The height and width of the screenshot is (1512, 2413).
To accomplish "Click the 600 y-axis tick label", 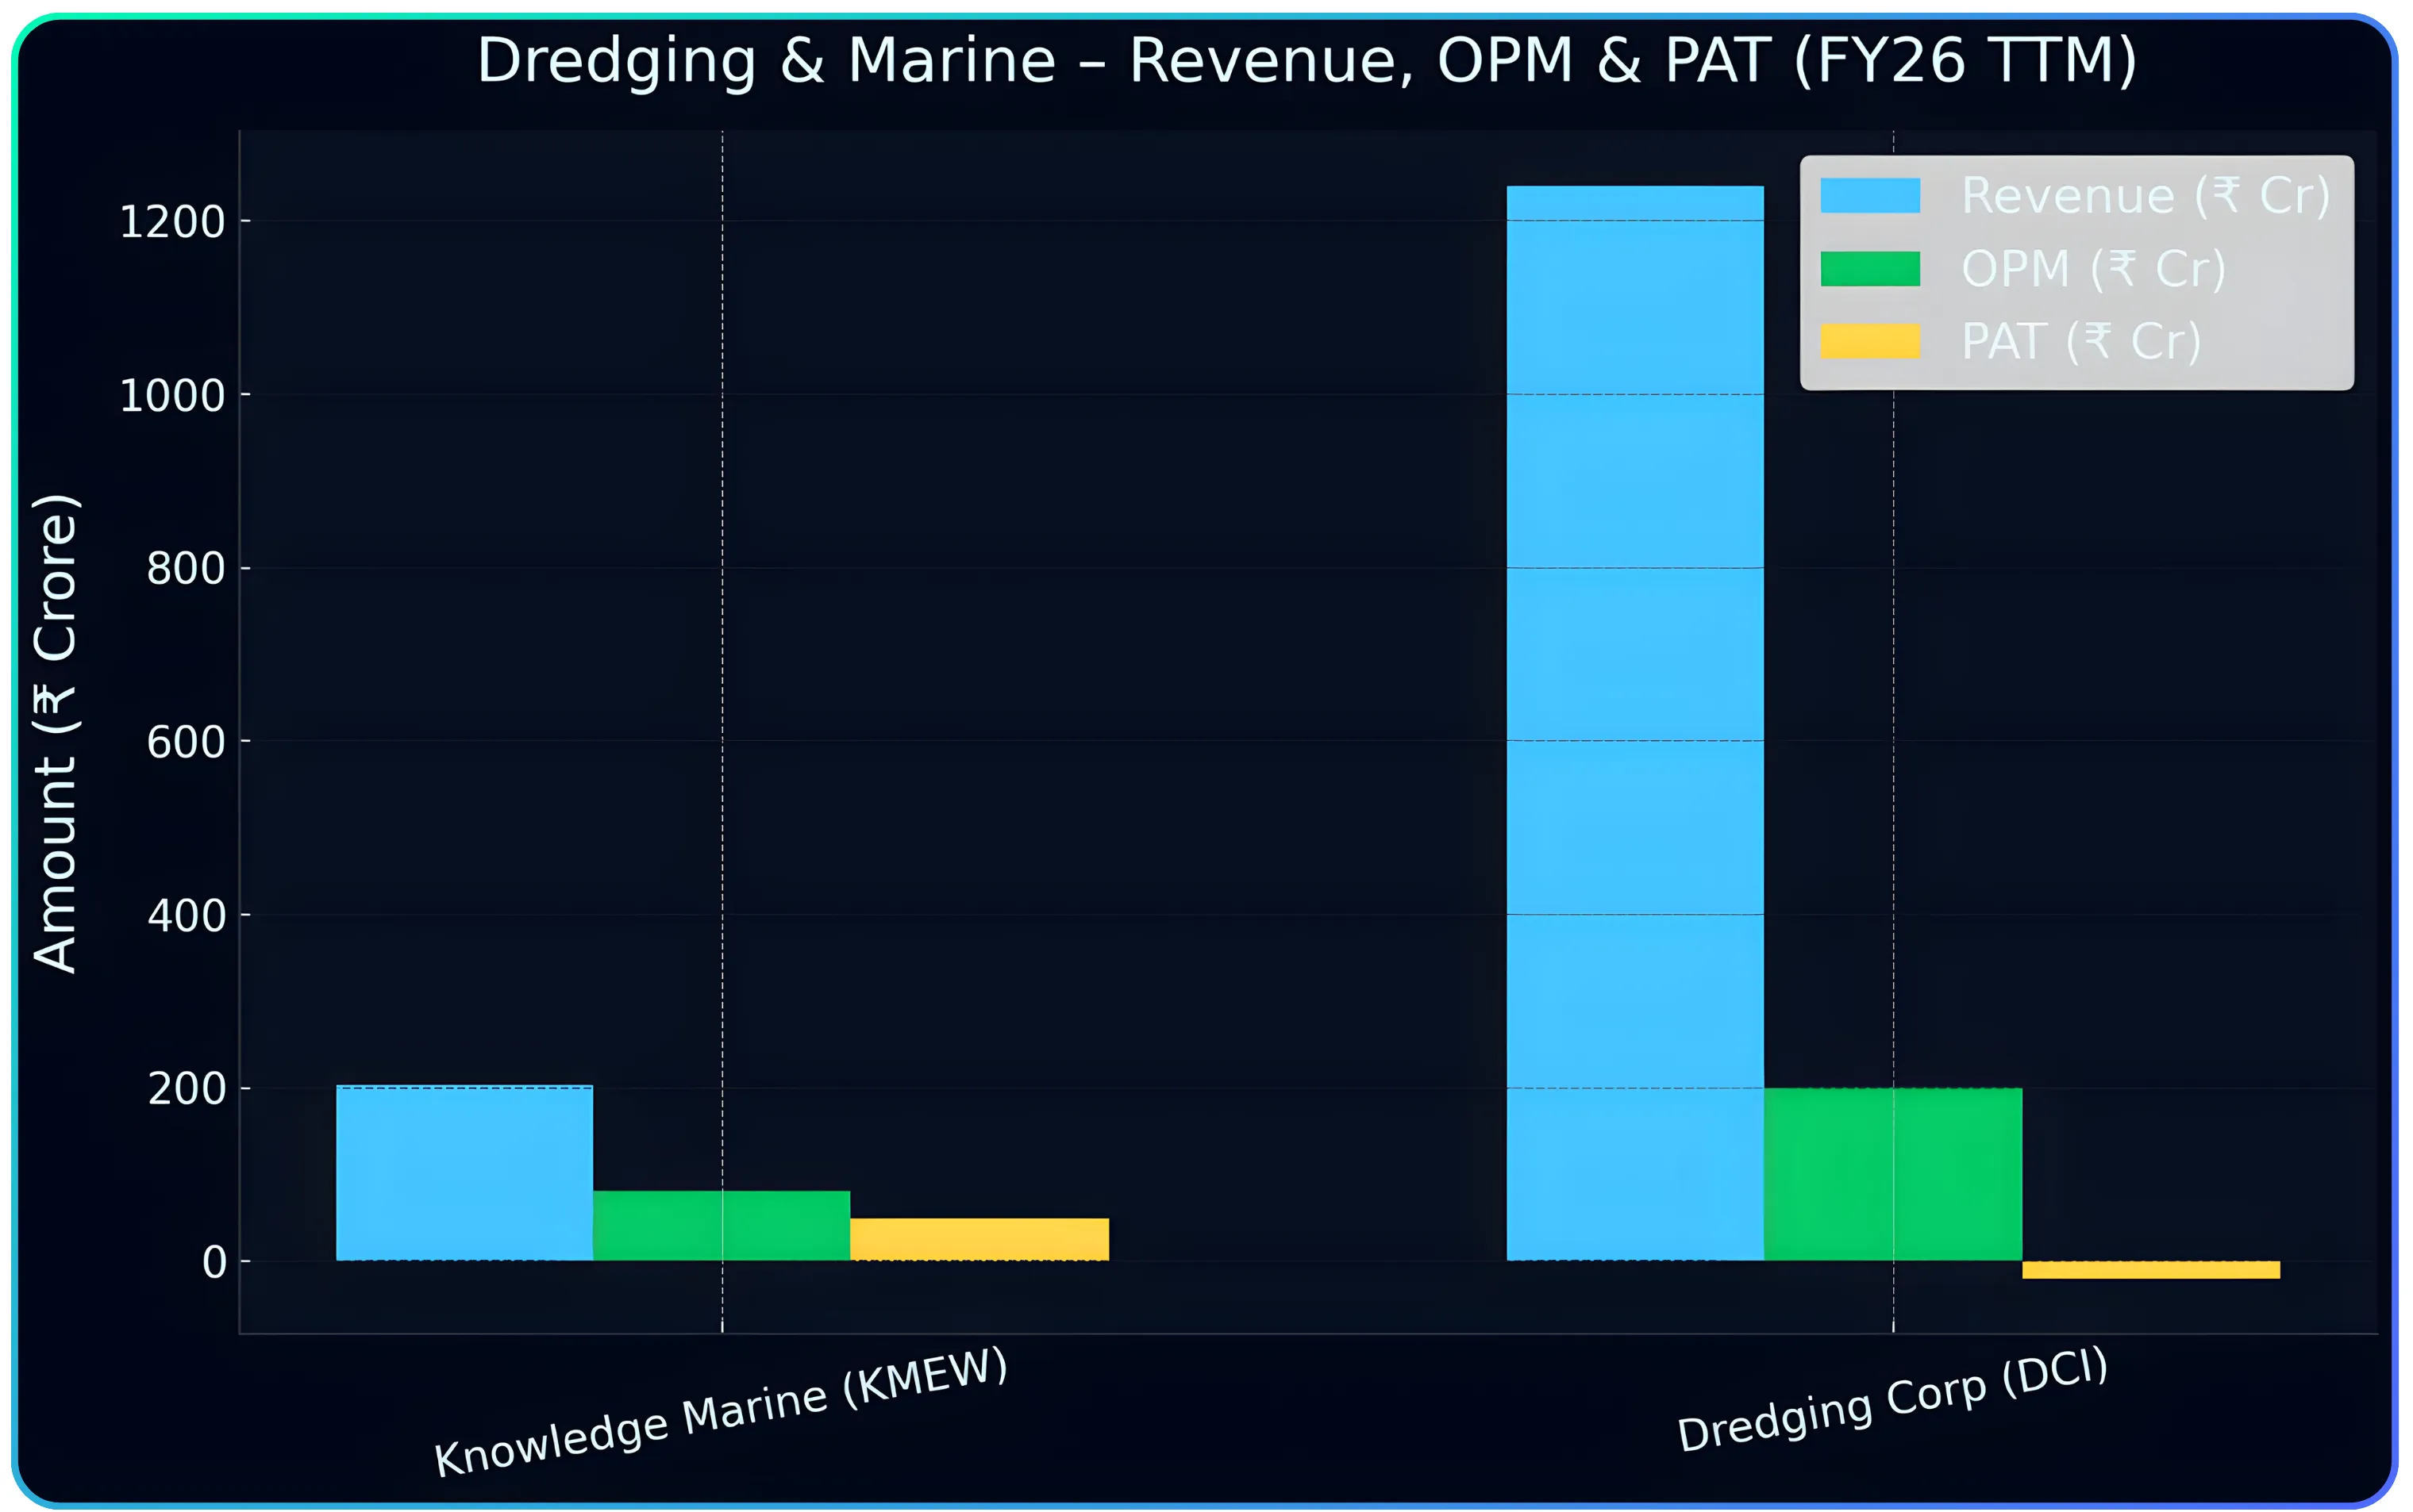I will point(185,742).
